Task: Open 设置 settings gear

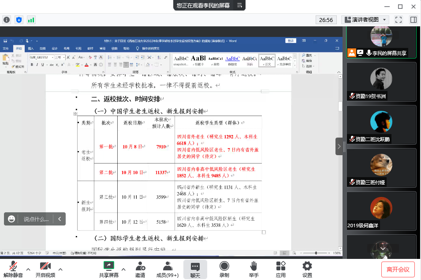Action: (x=307, y=269)
